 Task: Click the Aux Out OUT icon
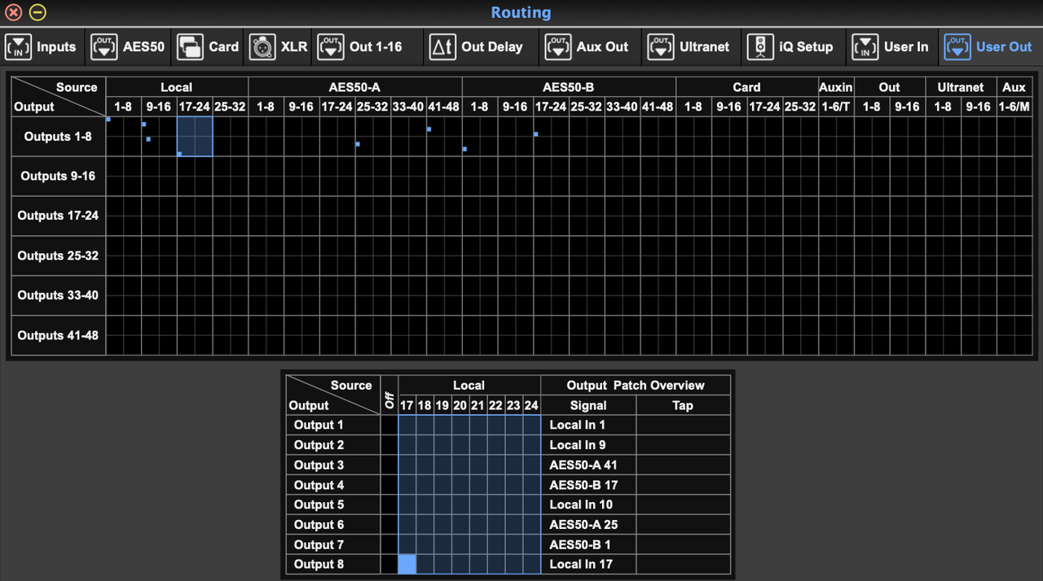click(558, 47)
